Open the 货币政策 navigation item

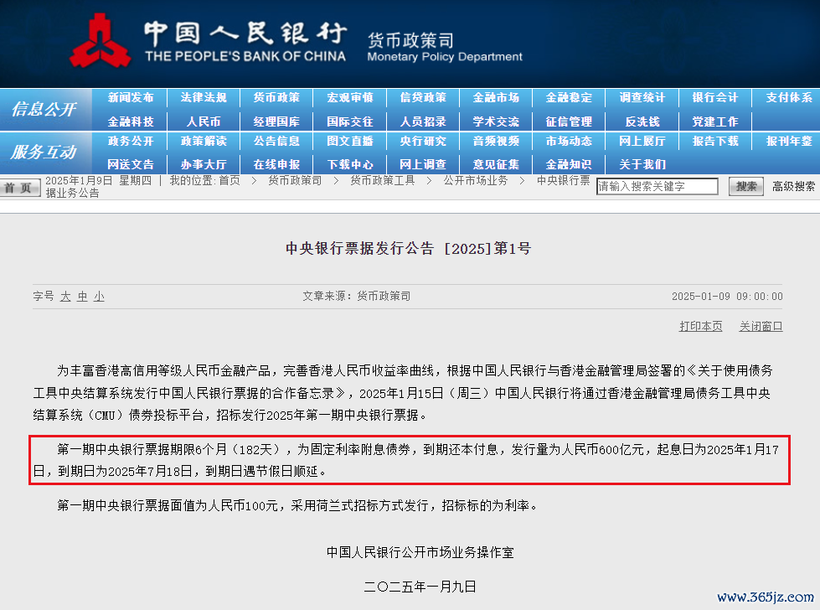276,98
